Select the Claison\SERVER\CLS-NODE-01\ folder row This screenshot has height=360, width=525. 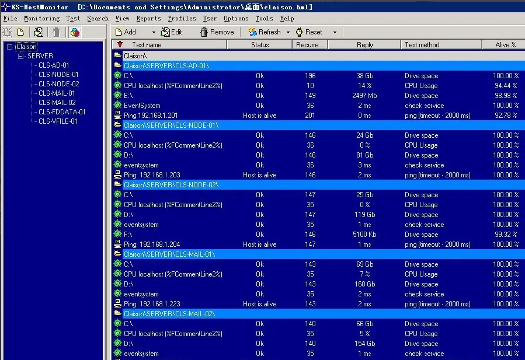pos(319,125)
